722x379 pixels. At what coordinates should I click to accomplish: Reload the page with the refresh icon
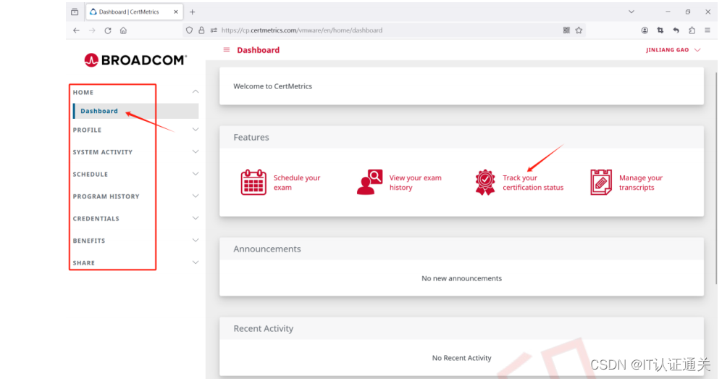(108, 30)
